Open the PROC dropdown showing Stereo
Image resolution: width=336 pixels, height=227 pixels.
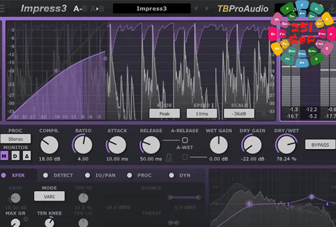coord(16,139)
